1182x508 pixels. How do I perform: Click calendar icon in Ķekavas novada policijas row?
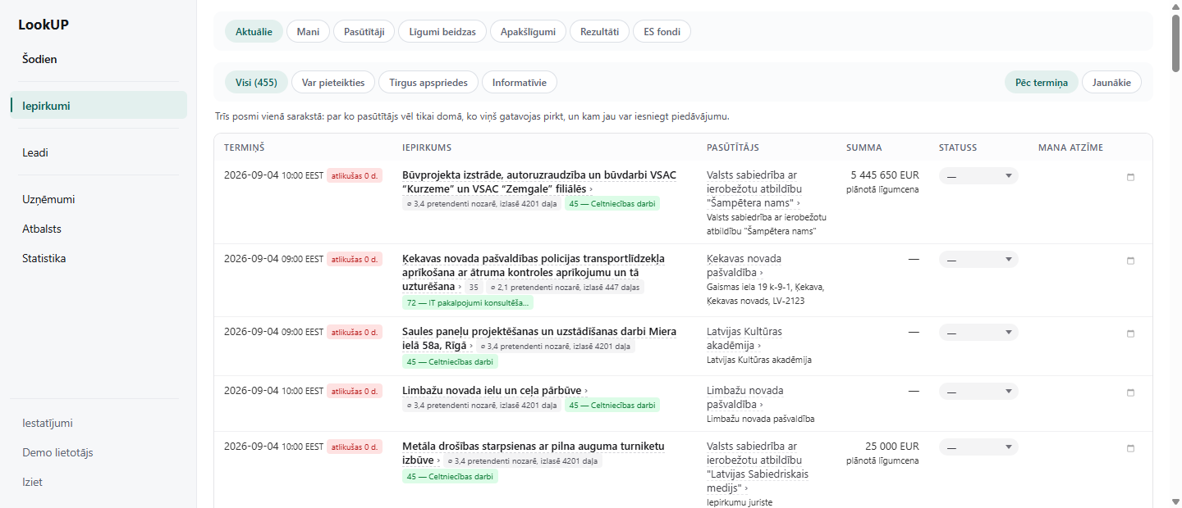click(1130, 261)
